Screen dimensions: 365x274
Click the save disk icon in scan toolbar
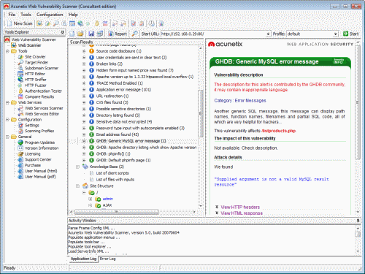click(x=91, y=34)
